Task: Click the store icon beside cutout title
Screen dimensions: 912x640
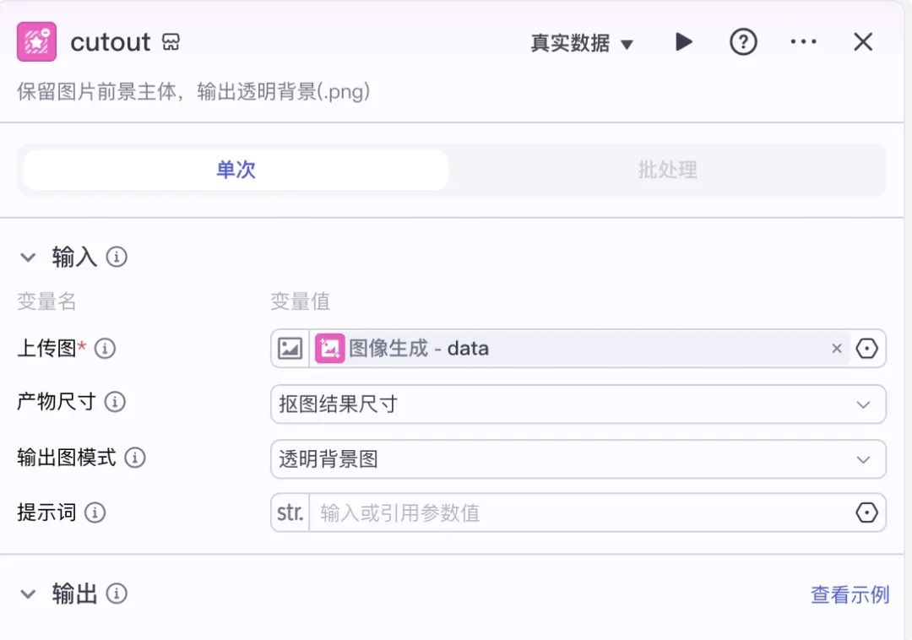Action: click(x=171, y=42)
